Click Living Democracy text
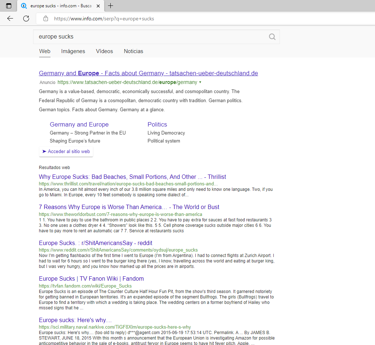The height and width of the screenshot is (345, 375). (x=166, y=133)
